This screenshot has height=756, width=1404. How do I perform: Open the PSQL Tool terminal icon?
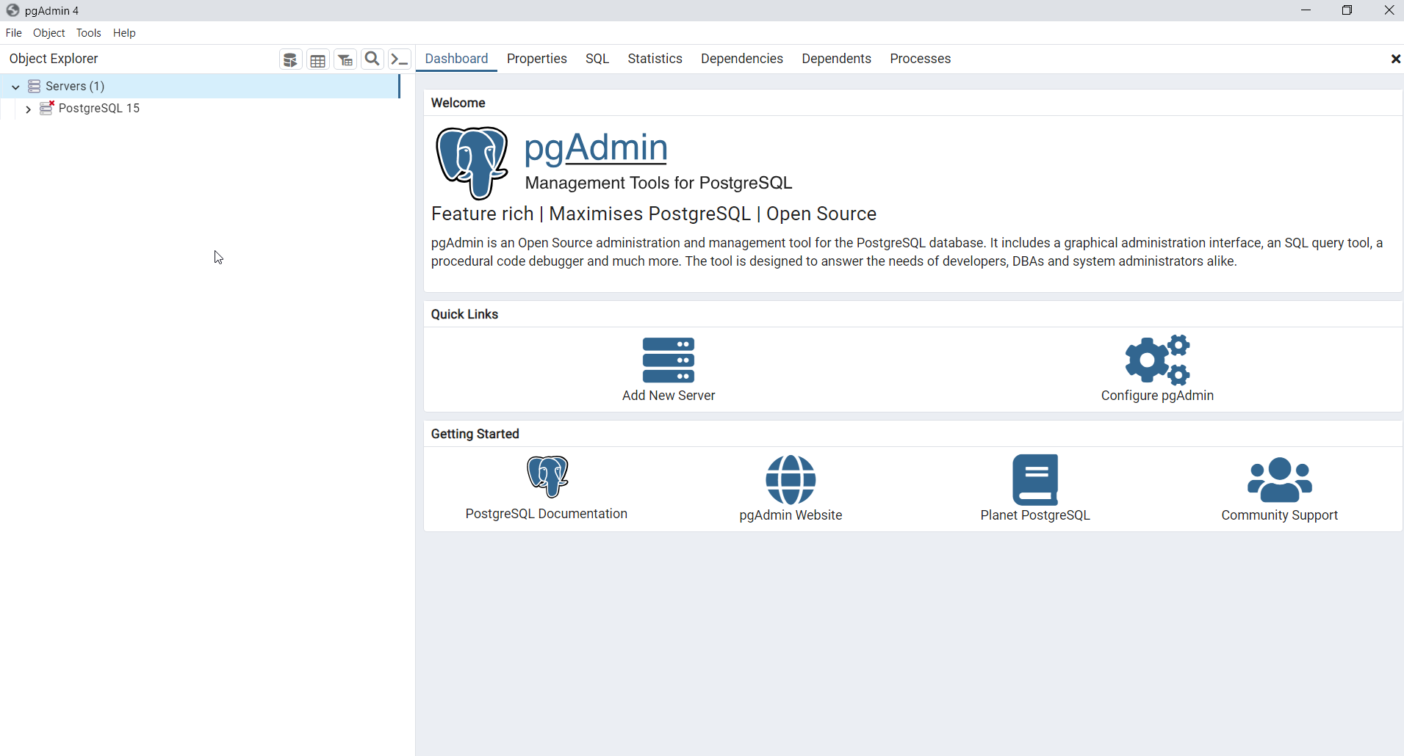point(400,59)
